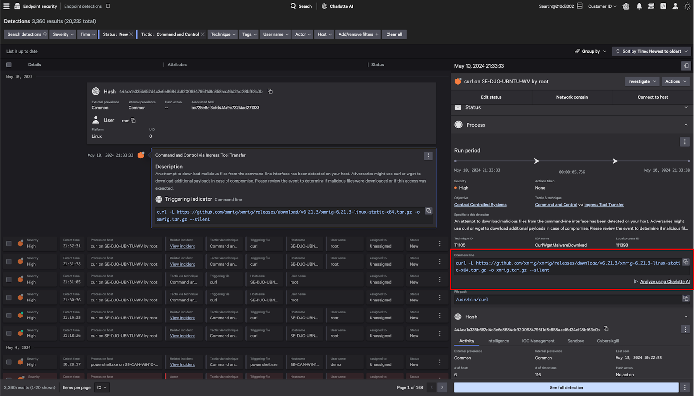Select the Activity tab
Viewport: 694px width, 396px height.
(467, 341)
